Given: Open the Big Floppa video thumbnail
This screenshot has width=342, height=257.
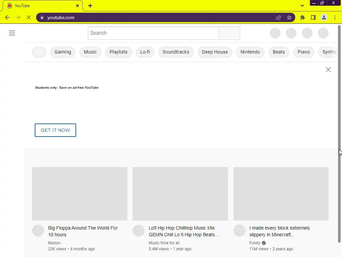Looking at the screenshot, I should [79, 194].
